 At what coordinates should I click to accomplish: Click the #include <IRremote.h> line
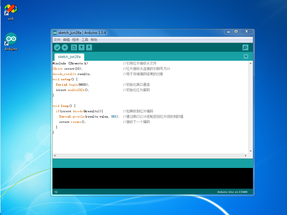[70, 63]
